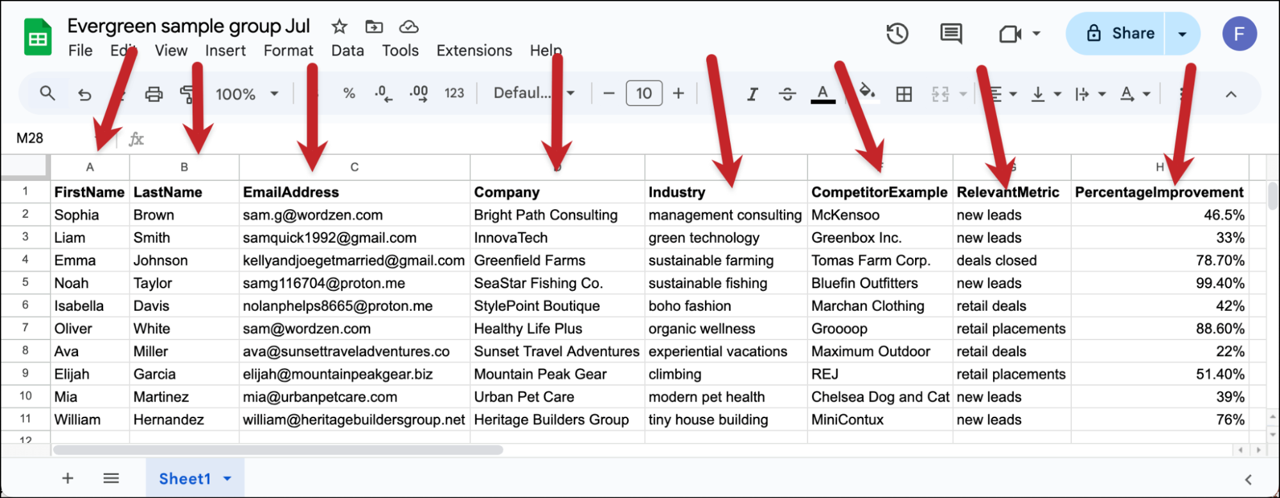Viewport: 1280px width, 498px height.
Task: Check the cloud save status icon
Action: [409, 27]
